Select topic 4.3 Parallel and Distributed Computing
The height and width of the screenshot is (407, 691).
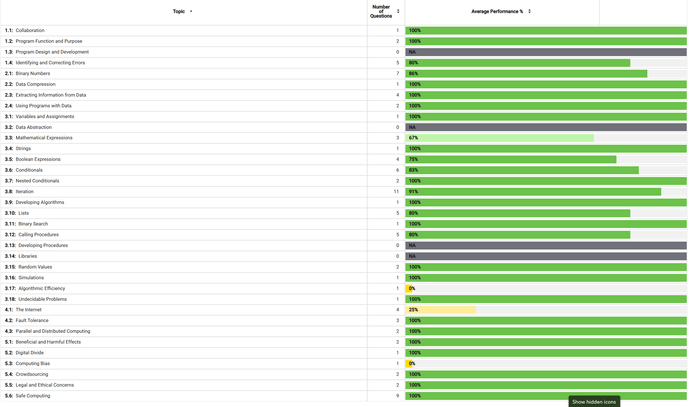pyautogui.click(x=47, y=331)
